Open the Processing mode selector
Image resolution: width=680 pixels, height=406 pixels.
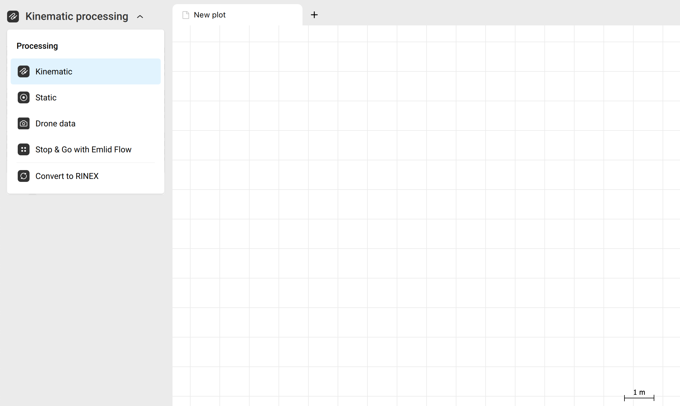coord(77,16)
